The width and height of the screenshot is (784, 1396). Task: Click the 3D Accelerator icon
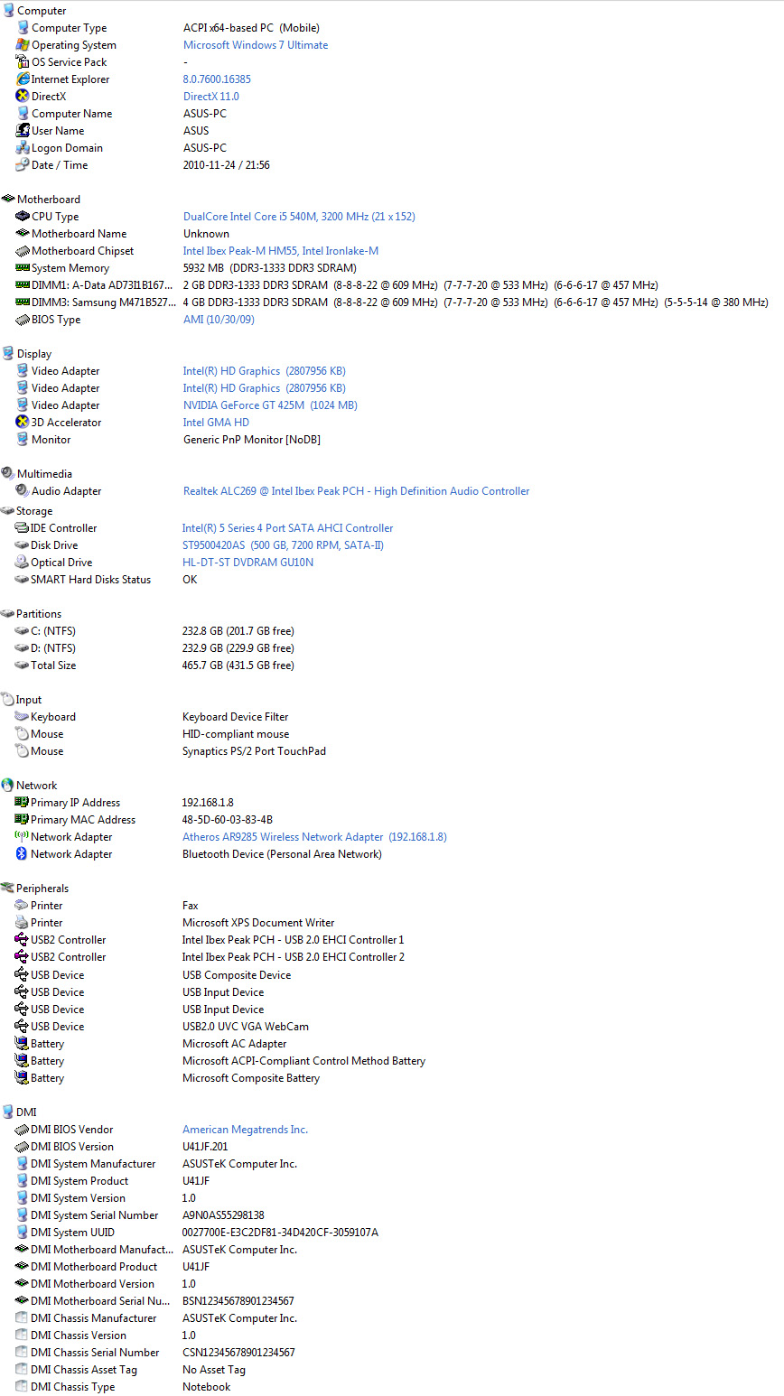tap(23, 423)
